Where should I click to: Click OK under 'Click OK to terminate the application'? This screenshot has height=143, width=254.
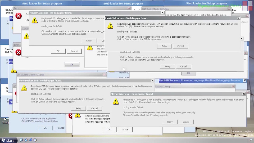[45, 128]
